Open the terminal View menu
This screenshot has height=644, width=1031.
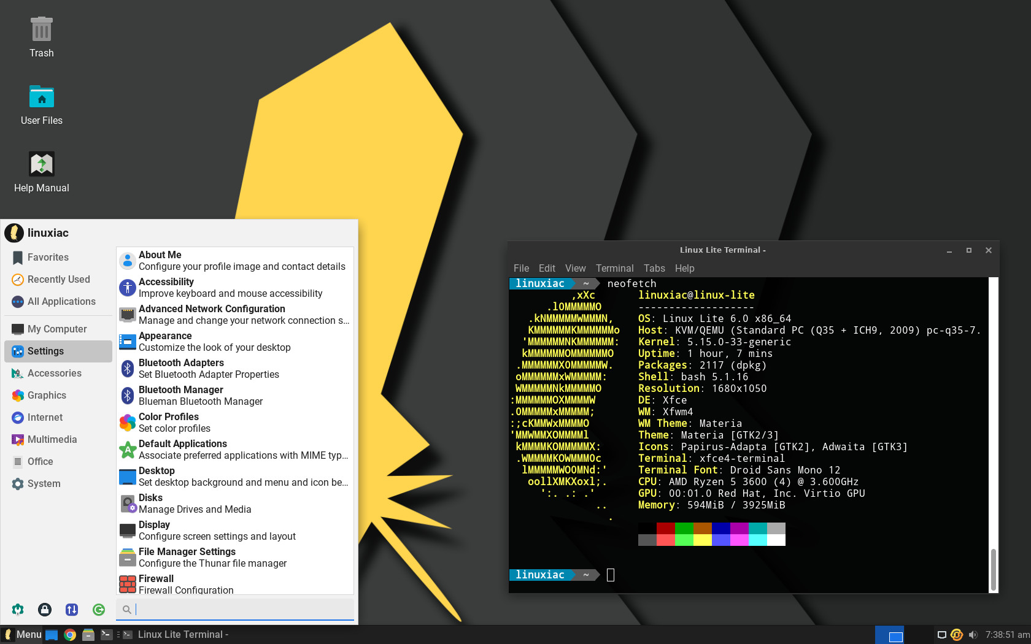[x=576, y=269]
